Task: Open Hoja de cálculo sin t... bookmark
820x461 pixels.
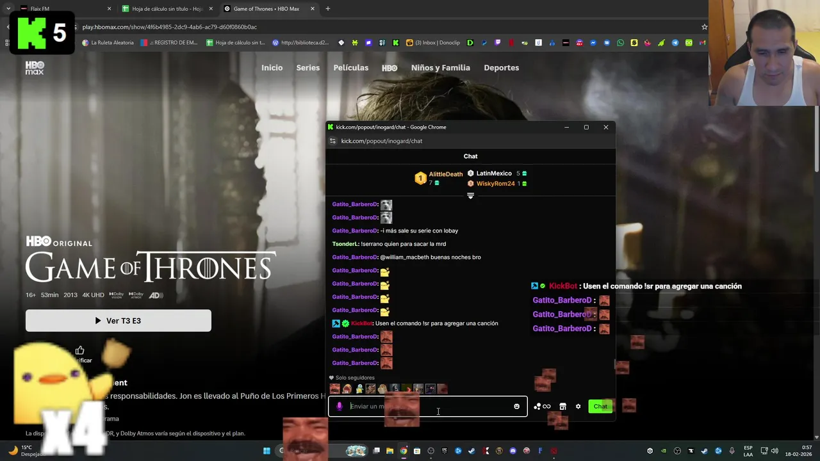Action: [235, 43]
